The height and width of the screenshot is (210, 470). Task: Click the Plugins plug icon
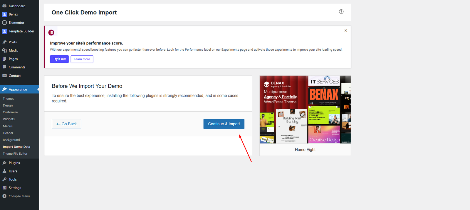pyautogui.click(x=4, y=163)
